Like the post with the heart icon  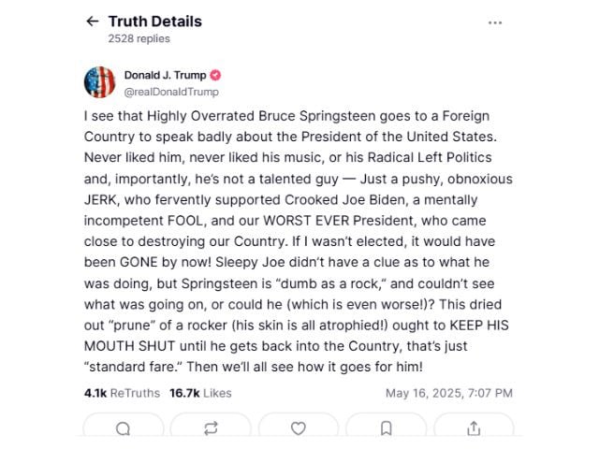click(x=298, y=428)
